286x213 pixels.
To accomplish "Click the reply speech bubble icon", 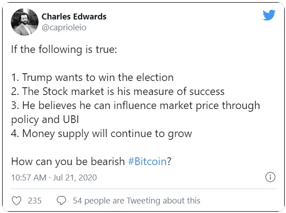I will coord(62,200).
